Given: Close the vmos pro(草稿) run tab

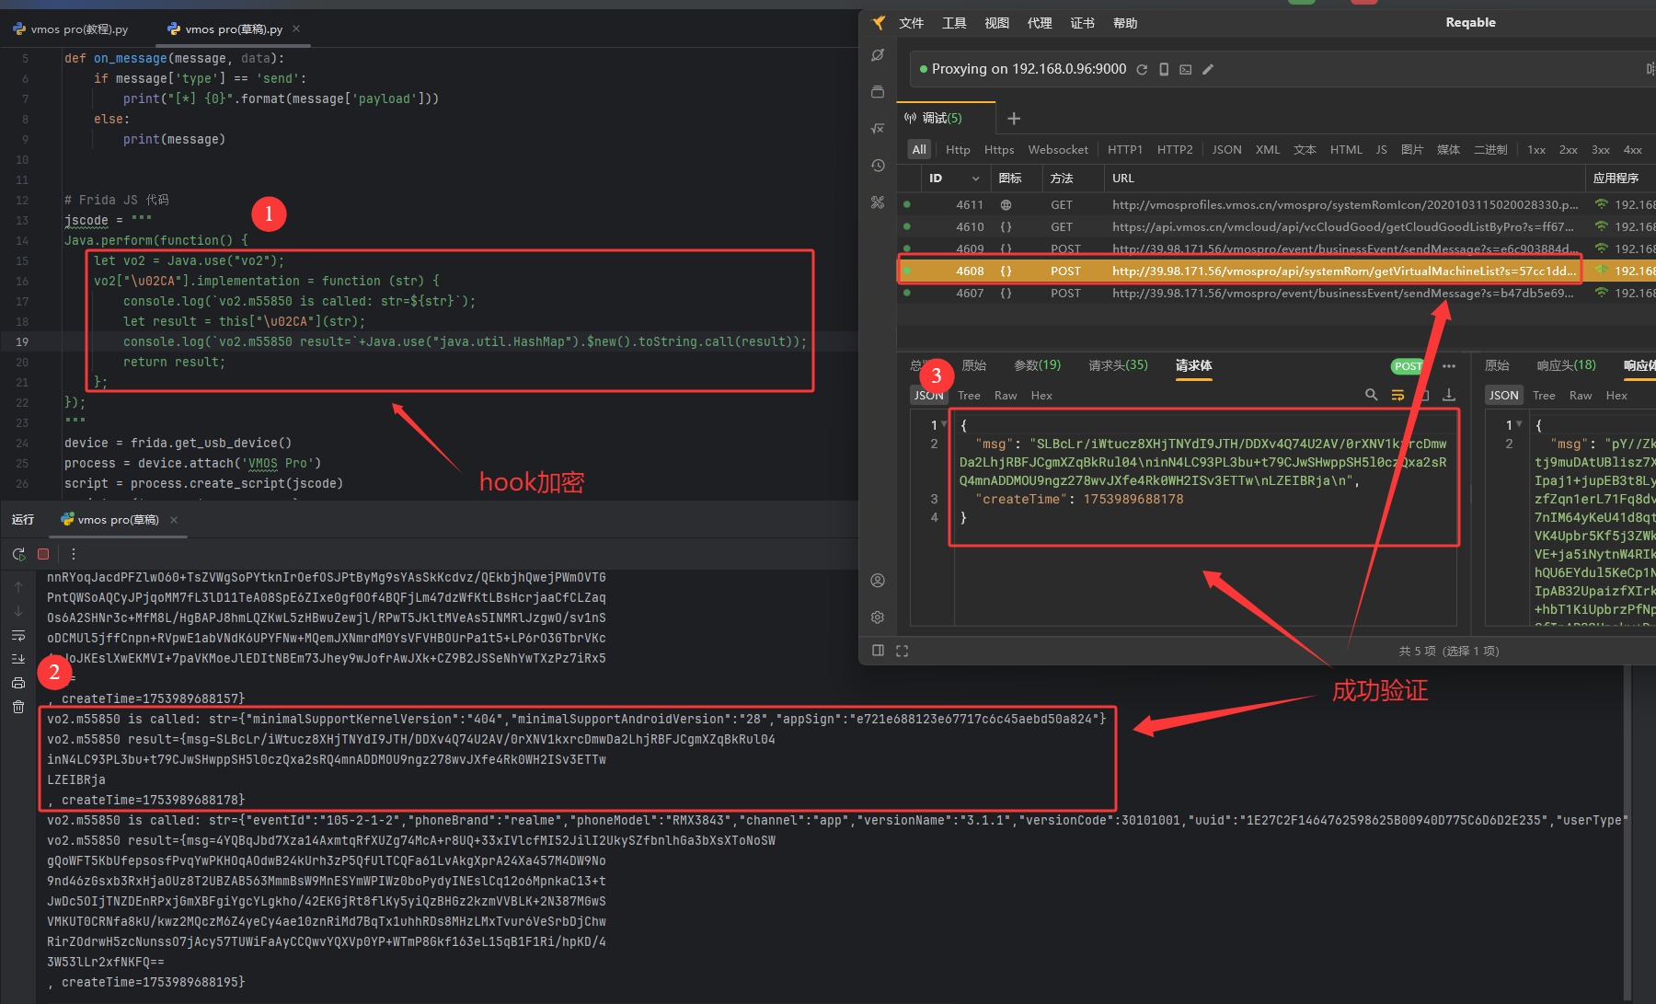Looking at the screenshot, I should point(174,520).
